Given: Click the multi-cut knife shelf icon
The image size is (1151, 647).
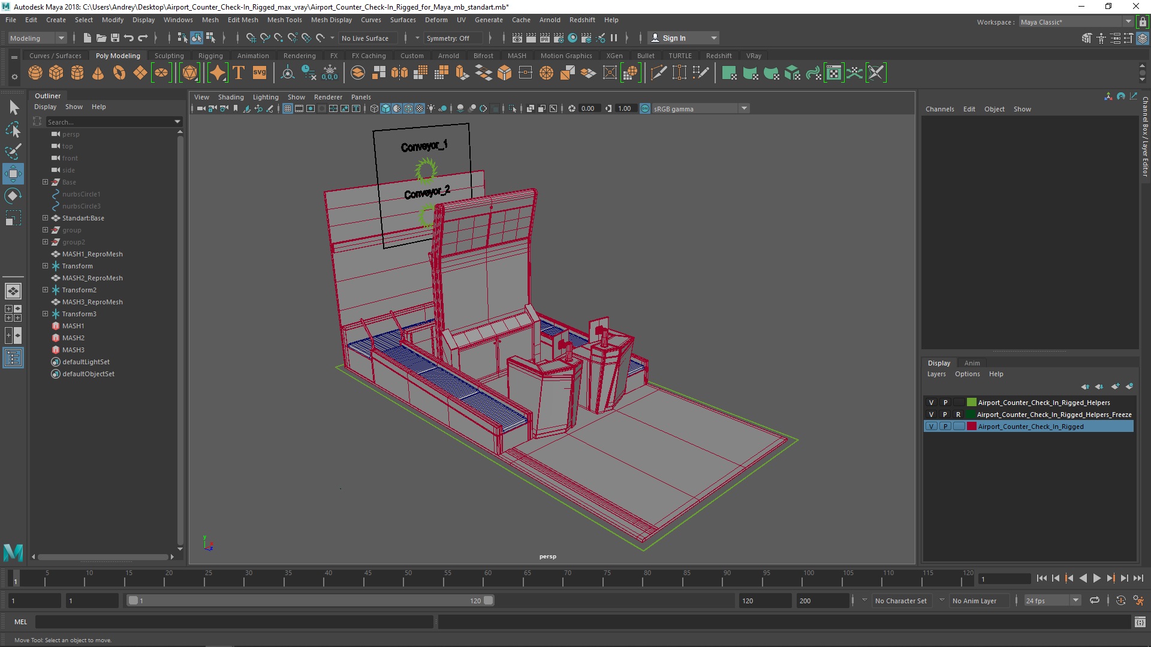Looking at the screenshot, I should click(658, 73).
